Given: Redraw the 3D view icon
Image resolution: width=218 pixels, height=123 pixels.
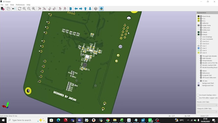Looking at the screenshot, I should 20,9.
